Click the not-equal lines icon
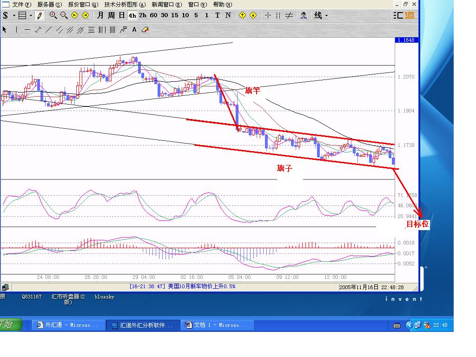The height and width of the screenshot is (357, 476). click(289, 15)
